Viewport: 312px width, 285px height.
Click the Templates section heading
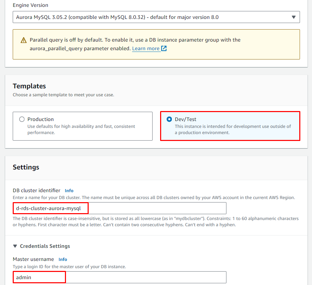click(29, 86)
